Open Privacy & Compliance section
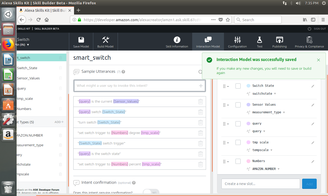 [x=309, y=42]
